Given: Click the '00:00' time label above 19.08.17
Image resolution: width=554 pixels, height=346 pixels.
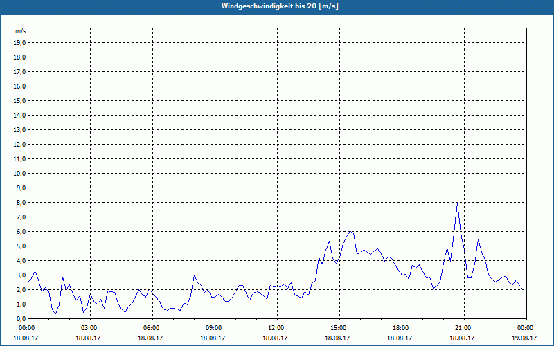Looking at the screenshot, I should pos(526,328).
